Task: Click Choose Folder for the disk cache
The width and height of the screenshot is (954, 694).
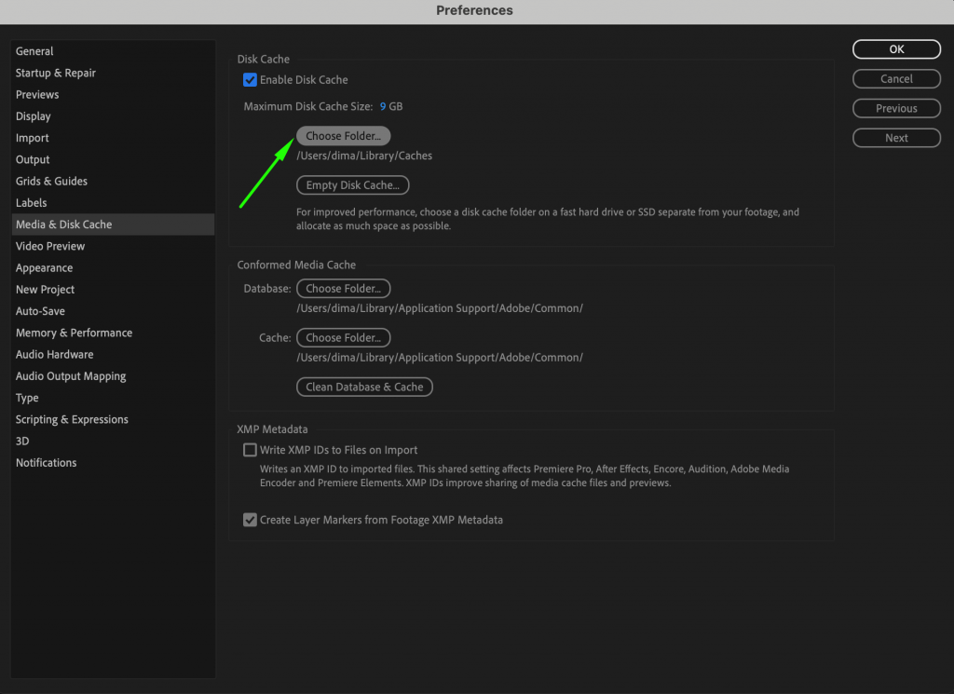Action: [343, 134]
